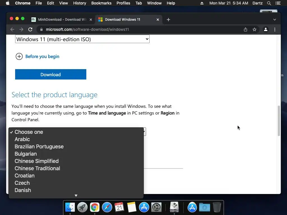Open the Chrome application menu
This screenshot has height=215, width=287.
[x=23, y=3]
